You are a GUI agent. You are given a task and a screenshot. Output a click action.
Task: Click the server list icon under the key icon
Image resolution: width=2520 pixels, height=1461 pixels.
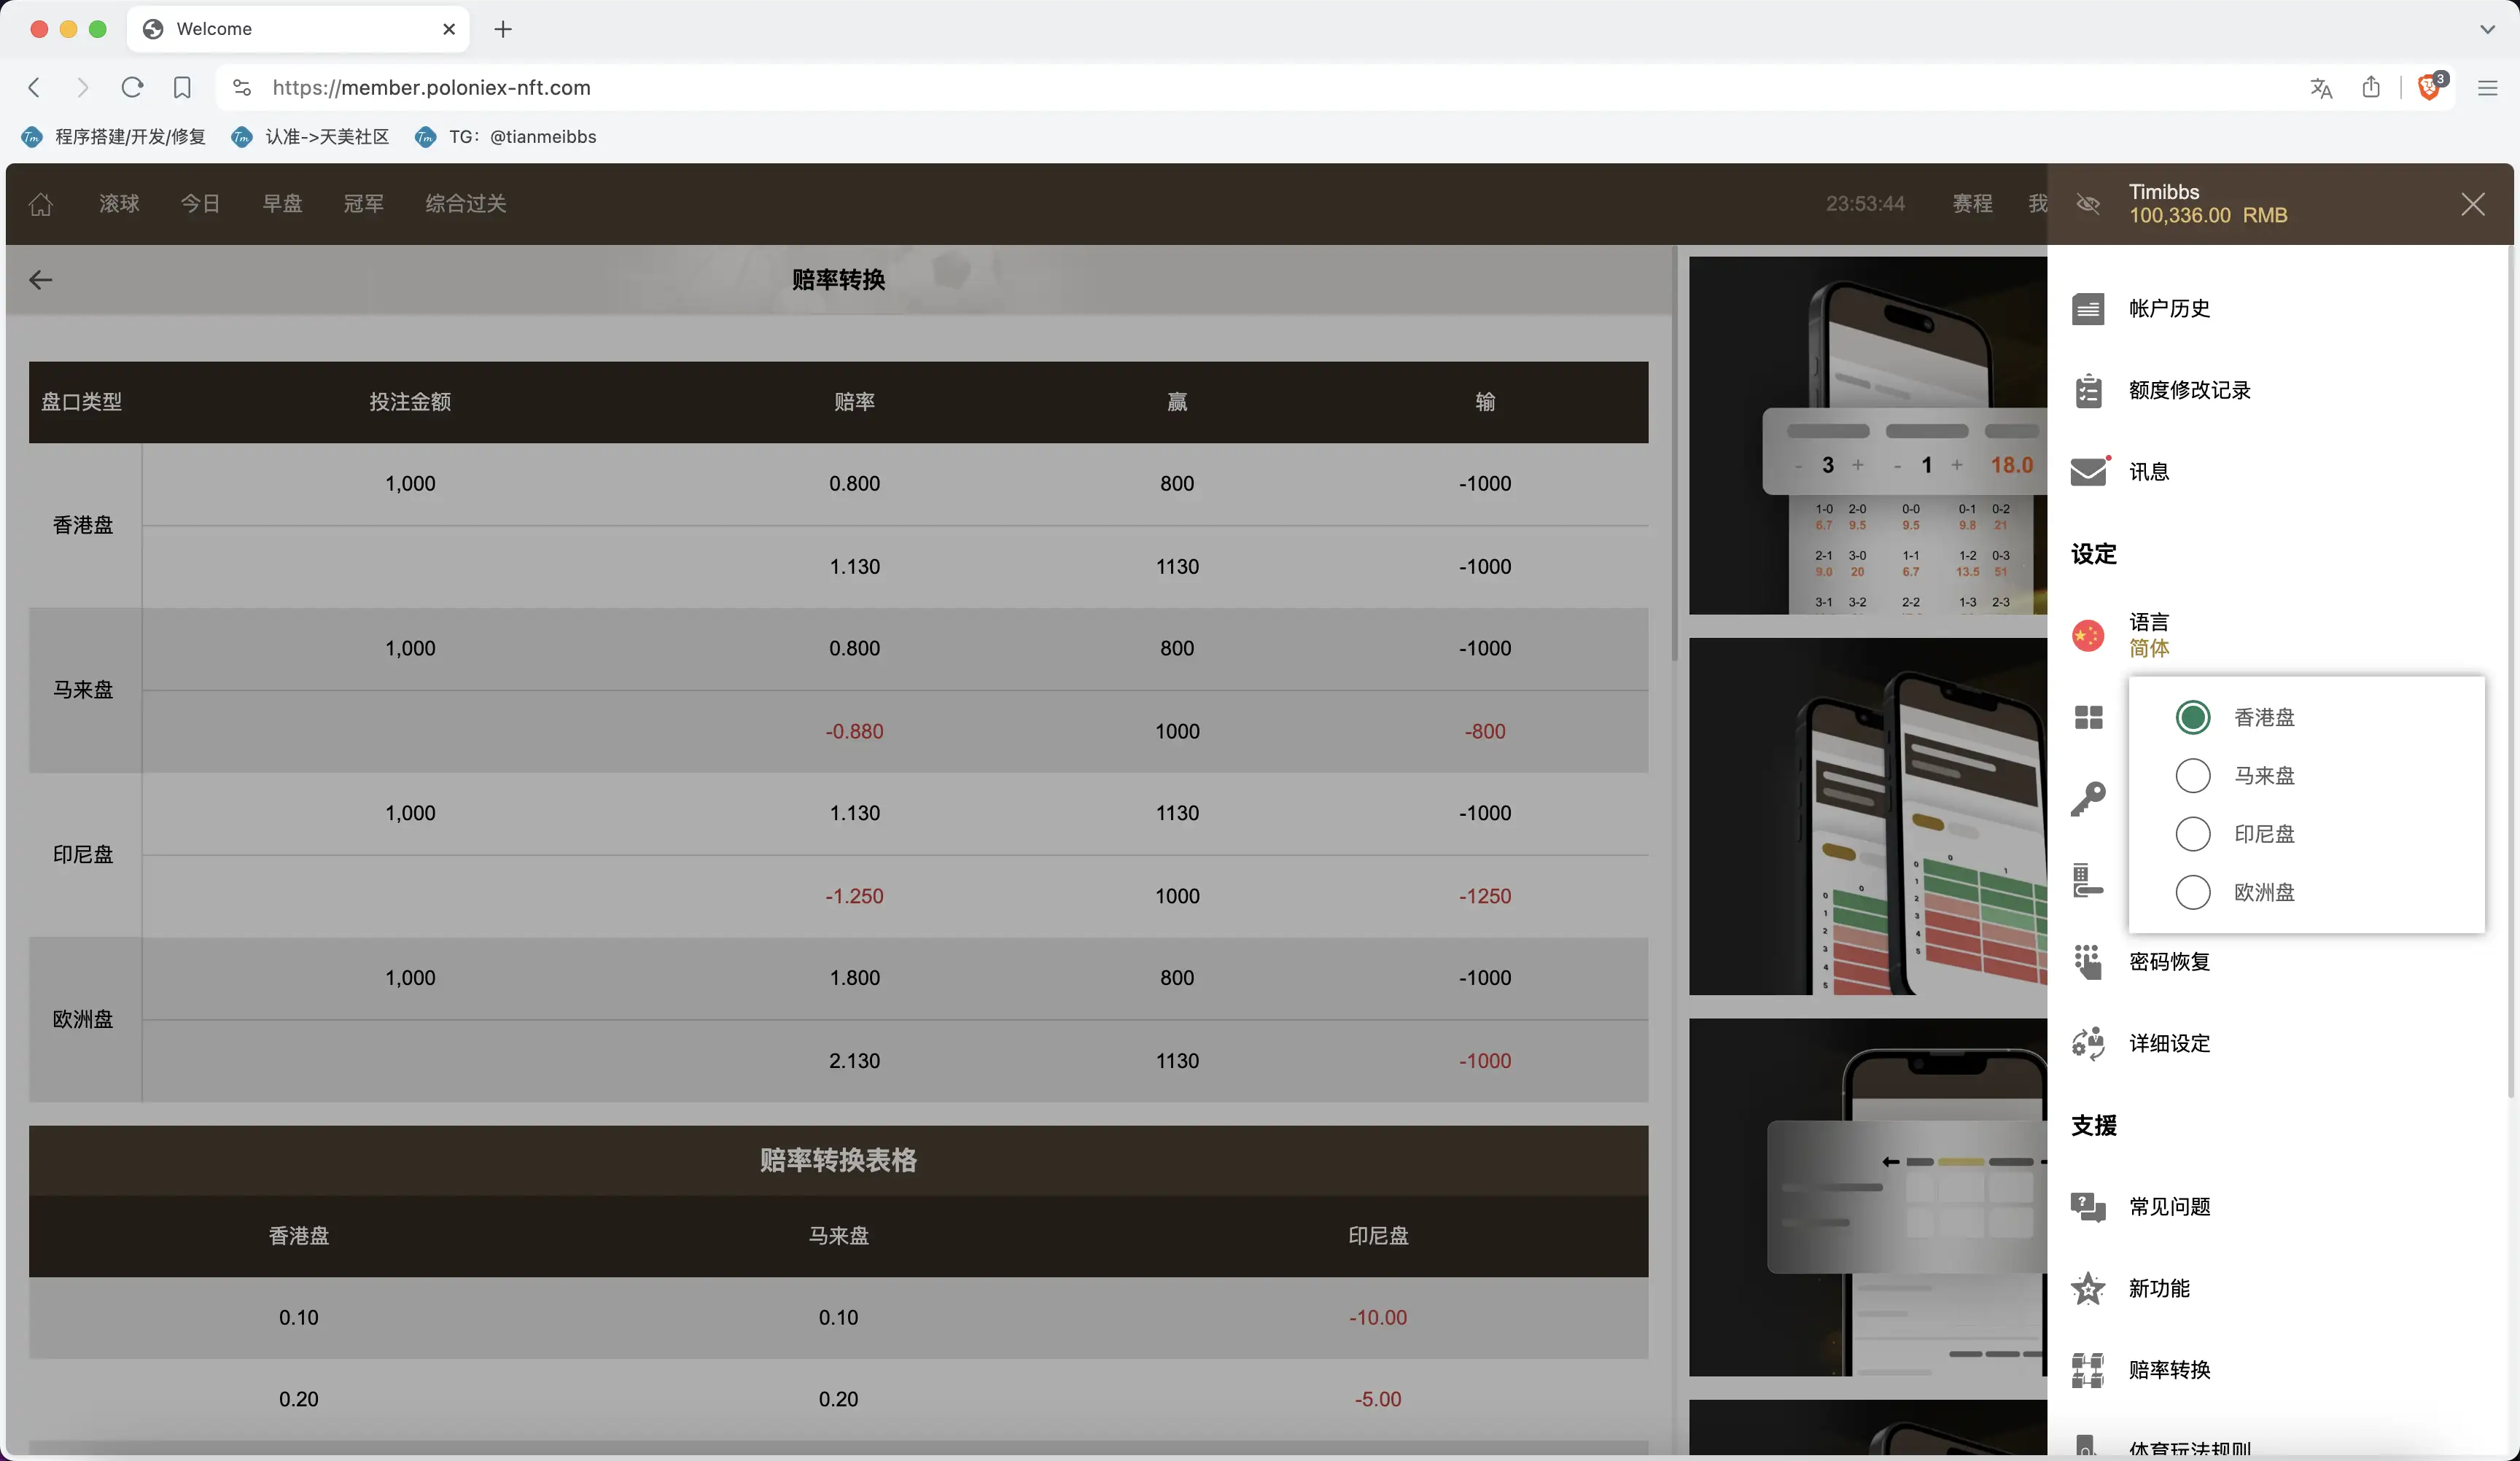coord(2088,880)
